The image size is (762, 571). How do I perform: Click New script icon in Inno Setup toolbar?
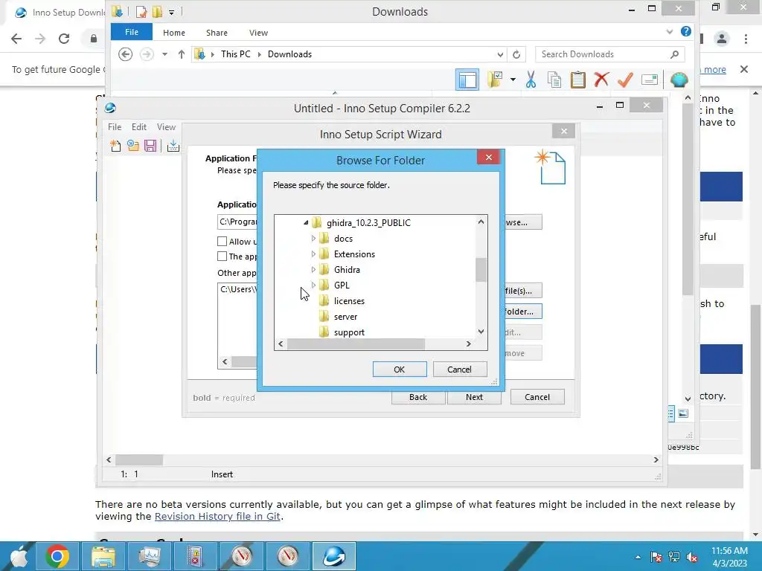[x=115, y=146]
